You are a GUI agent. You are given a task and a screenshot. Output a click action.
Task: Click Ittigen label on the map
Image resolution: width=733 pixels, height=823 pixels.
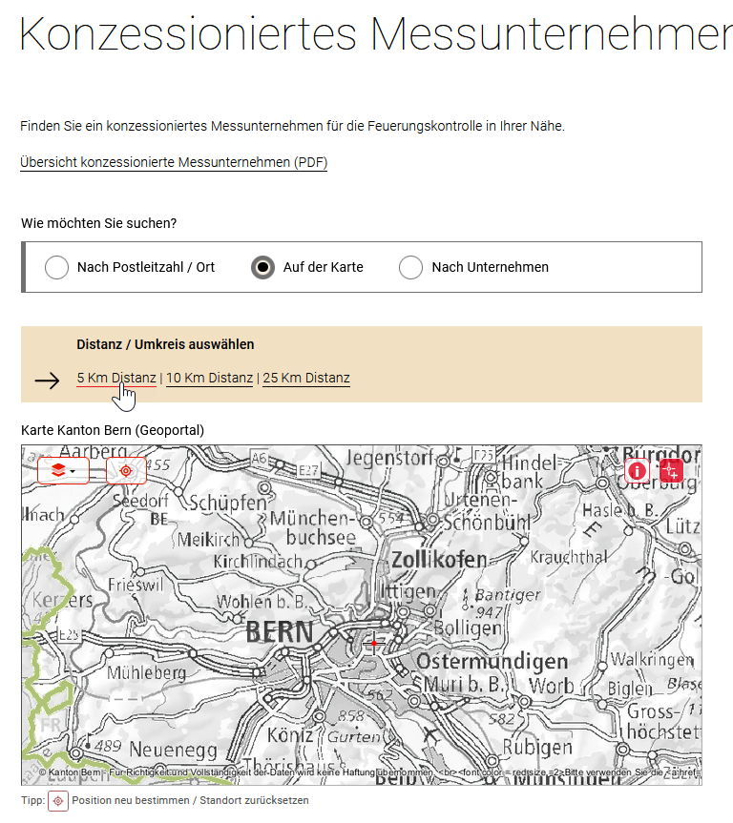tap(408, 592)
